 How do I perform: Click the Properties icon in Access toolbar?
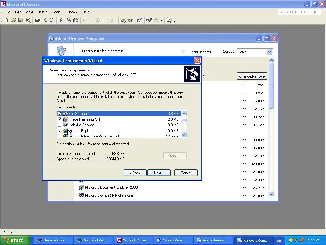click(x=140, y=20)
